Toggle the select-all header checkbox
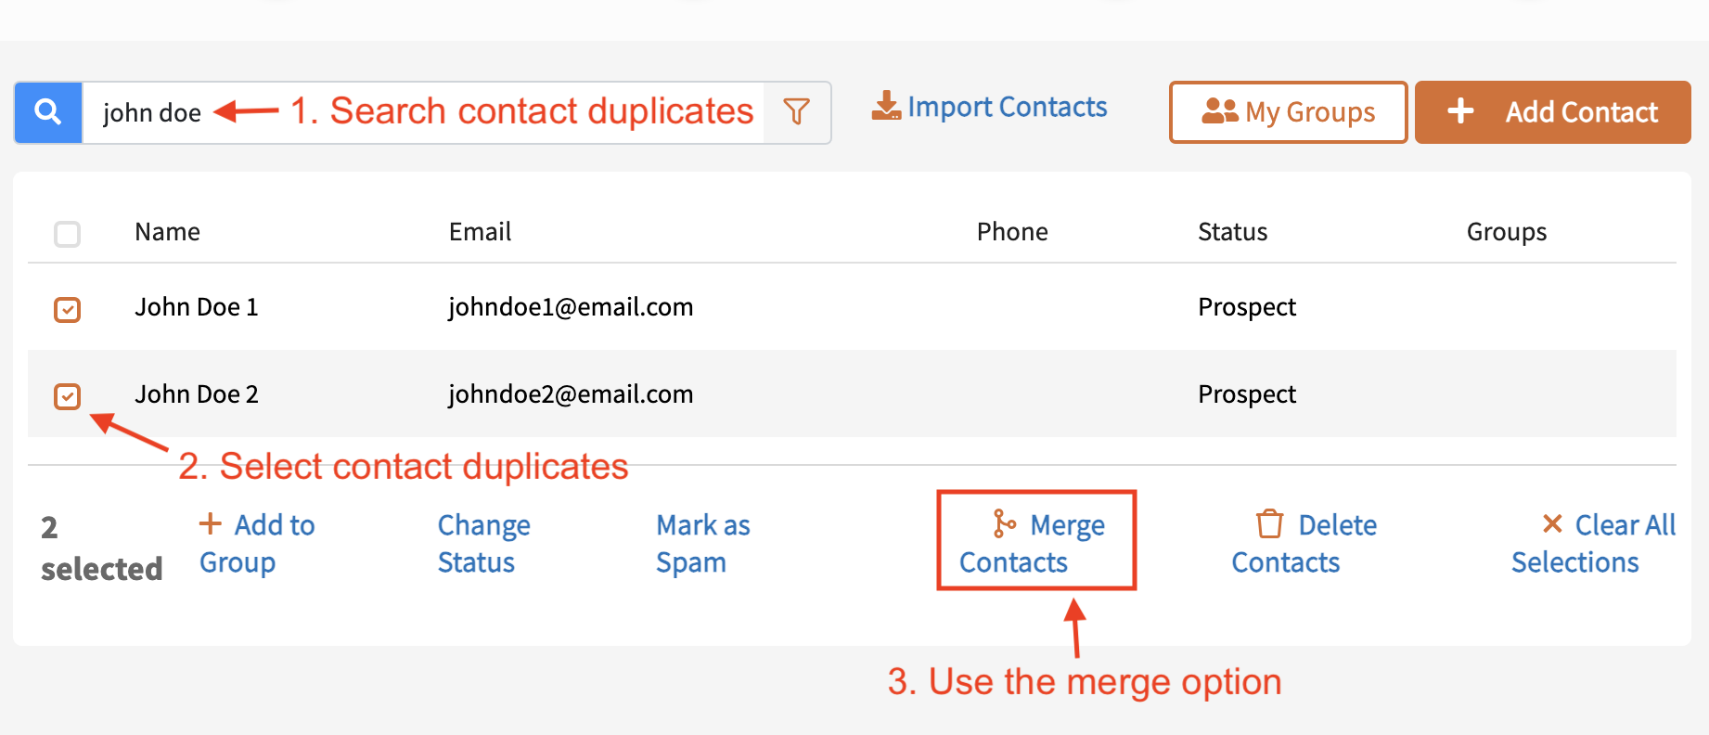The width and height of the screenshot is (1709, 735). 68,234
